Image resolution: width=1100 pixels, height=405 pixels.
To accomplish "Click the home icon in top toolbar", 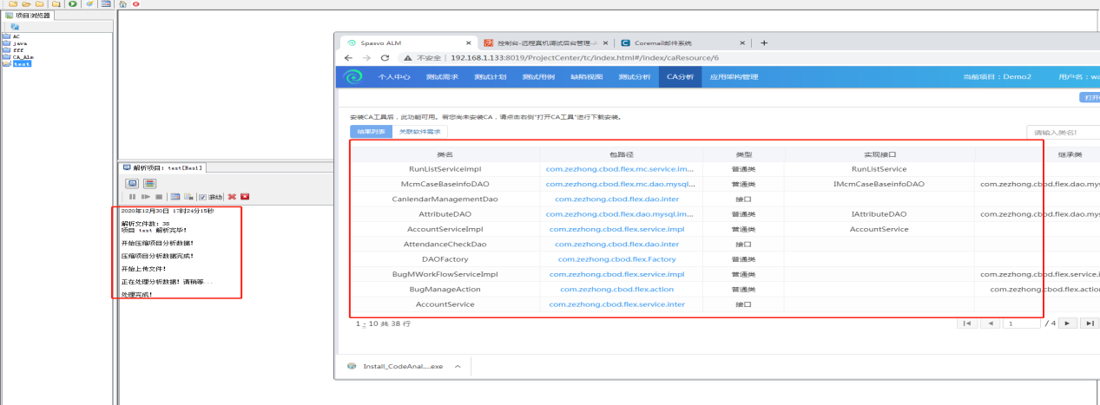I will 122,4.
